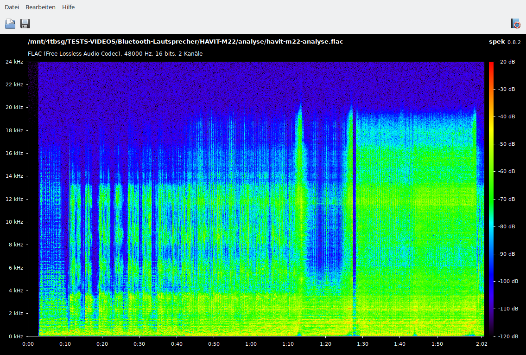
Task: Open the Hilfe menu
Action: 68,7
